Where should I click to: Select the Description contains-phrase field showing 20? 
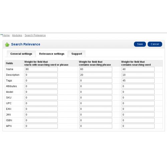96,75
